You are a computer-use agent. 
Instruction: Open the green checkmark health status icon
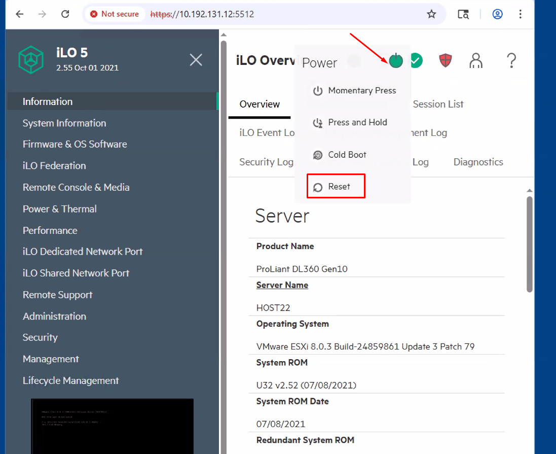(417, 60)
